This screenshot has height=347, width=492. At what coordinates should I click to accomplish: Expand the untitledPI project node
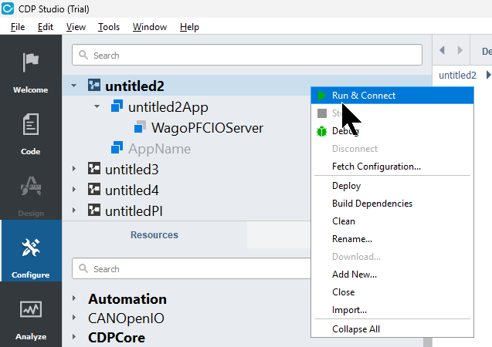(73, 211)
